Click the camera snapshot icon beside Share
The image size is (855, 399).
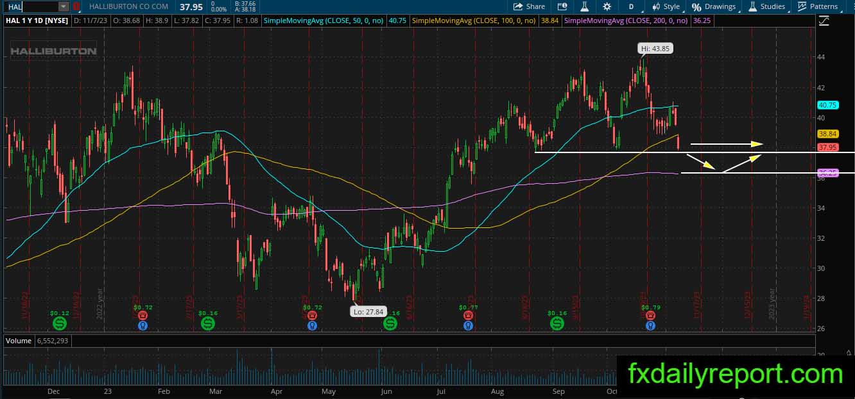[x=562, y=6]
